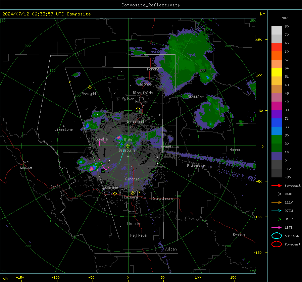
Task: Click the -100 tick on right km axis
Action: [x=257, y=217]
